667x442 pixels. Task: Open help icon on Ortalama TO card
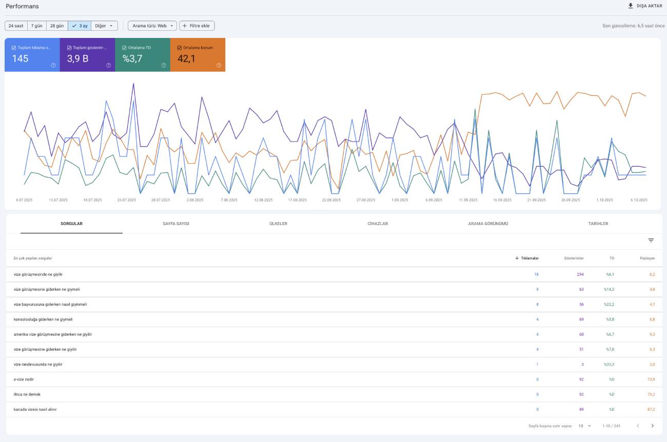(164, 65)
